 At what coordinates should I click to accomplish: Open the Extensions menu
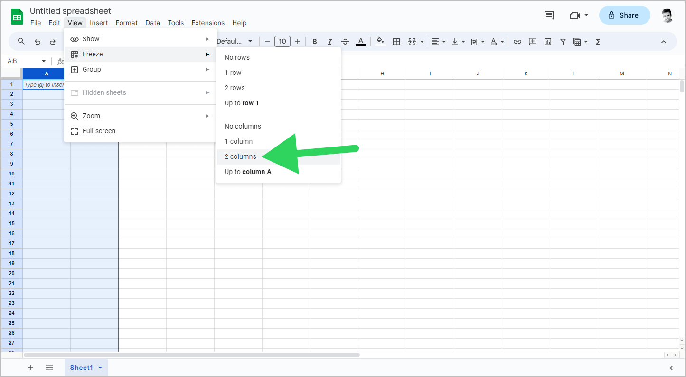[x=208, y=23]
